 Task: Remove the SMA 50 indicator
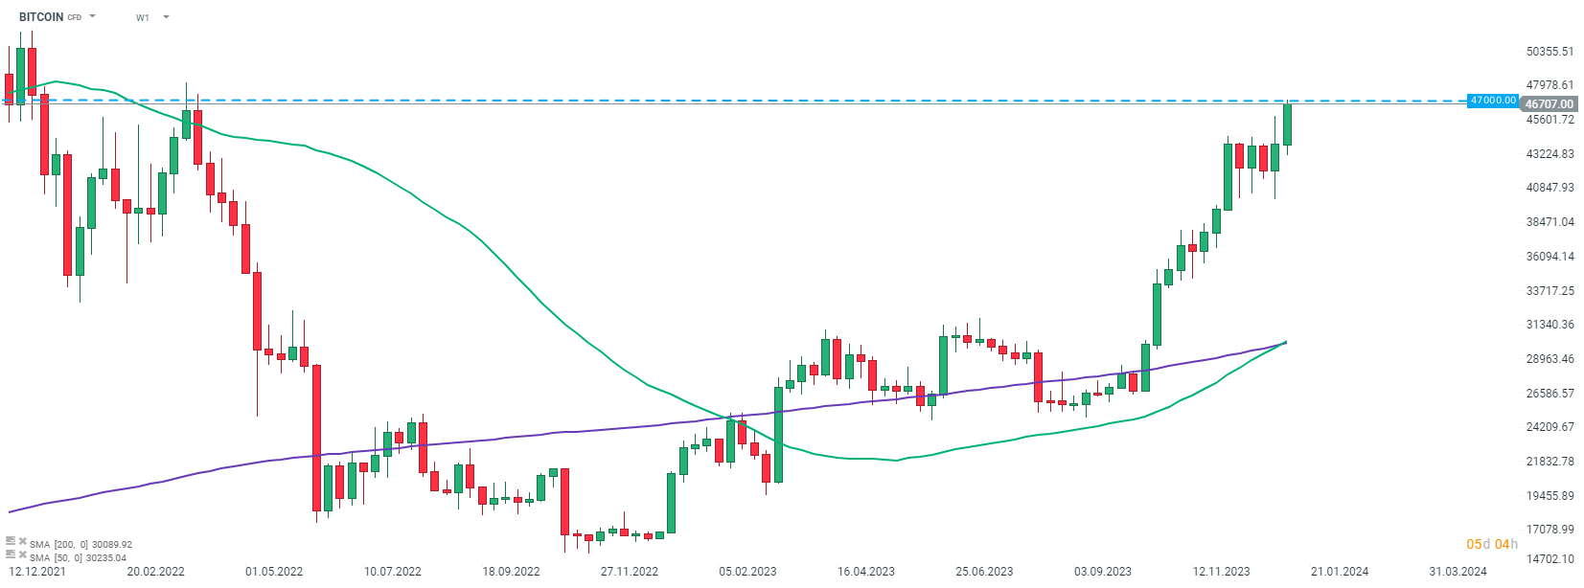[x=22, y=555]
